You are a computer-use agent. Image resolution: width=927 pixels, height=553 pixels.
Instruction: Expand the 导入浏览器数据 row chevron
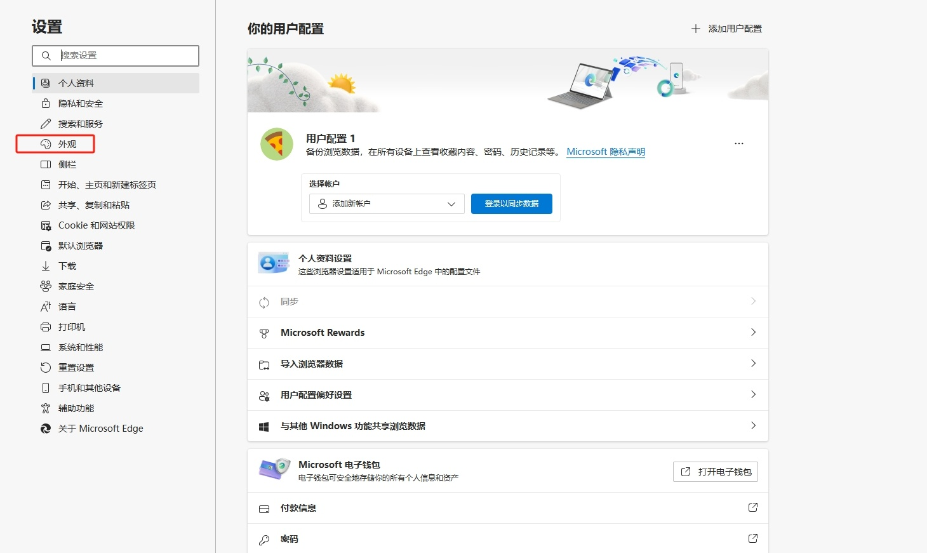[x=754, y=363]
